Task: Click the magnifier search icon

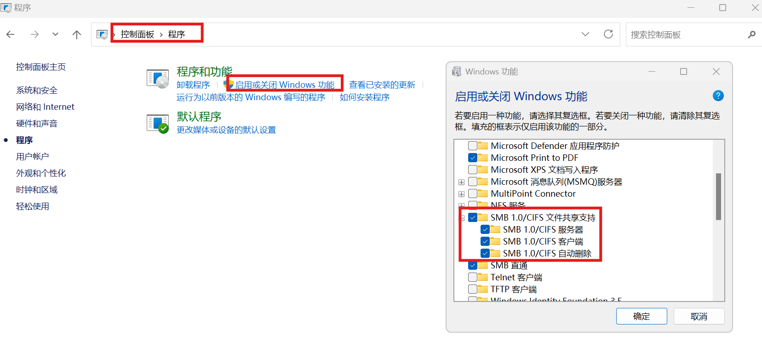Action: pos(751,34)
